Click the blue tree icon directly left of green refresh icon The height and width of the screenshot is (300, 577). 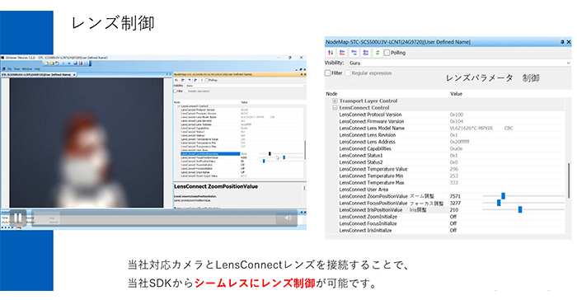coord(366,53)
